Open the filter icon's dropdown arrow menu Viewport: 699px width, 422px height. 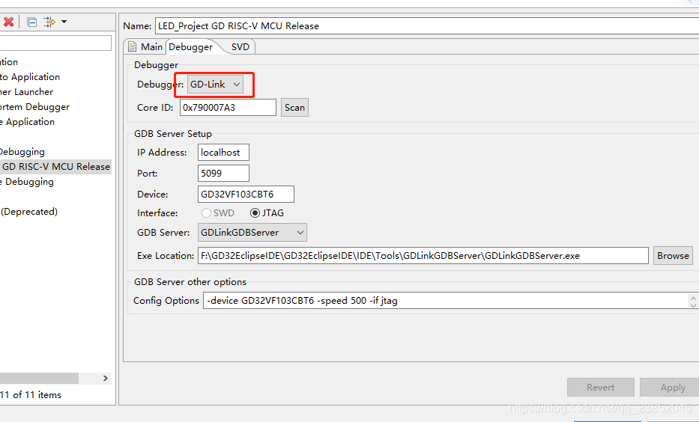pos(64,22)
